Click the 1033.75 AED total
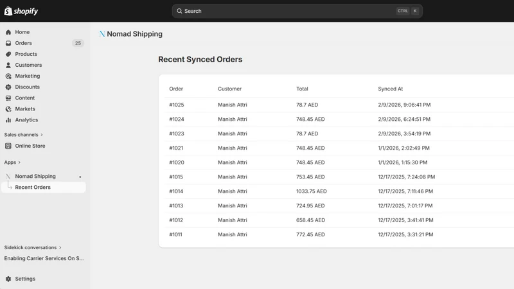The image size is (514, 289). (312, 191)
